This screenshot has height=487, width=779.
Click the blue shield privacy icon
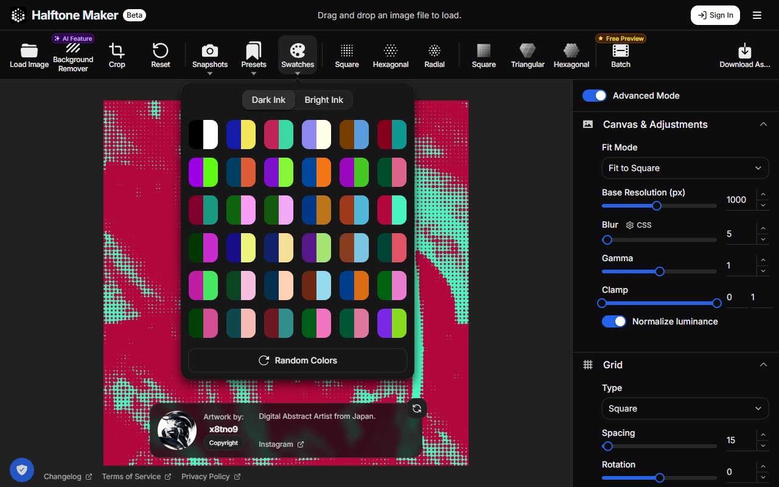22,469
